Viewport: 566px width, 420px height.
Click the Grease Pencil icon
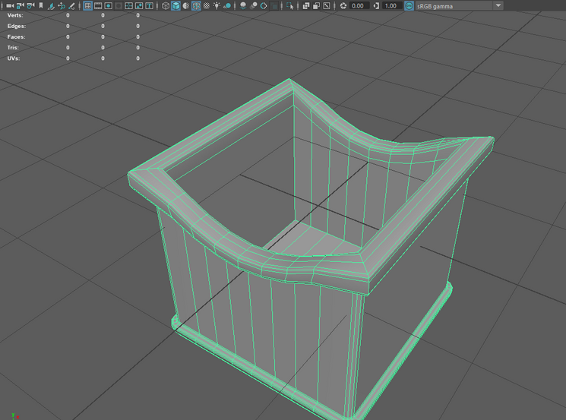[71, 6]
